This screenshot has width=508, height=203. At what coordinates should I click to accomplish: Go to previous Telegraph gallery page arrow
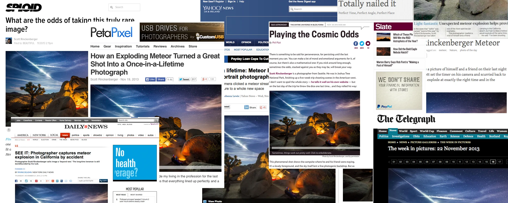click(389, 162)
